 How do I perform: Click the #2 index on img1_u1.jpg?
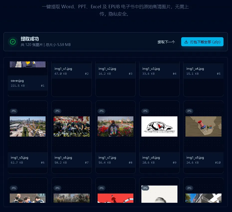pos(87,74)
